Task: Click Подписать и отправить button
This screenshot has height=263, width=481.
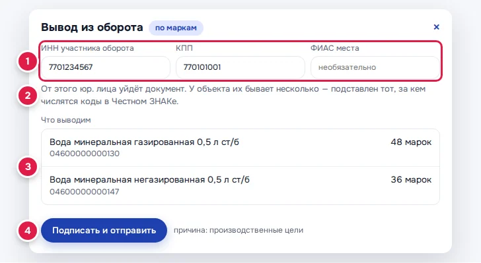Action: point(104,230)
